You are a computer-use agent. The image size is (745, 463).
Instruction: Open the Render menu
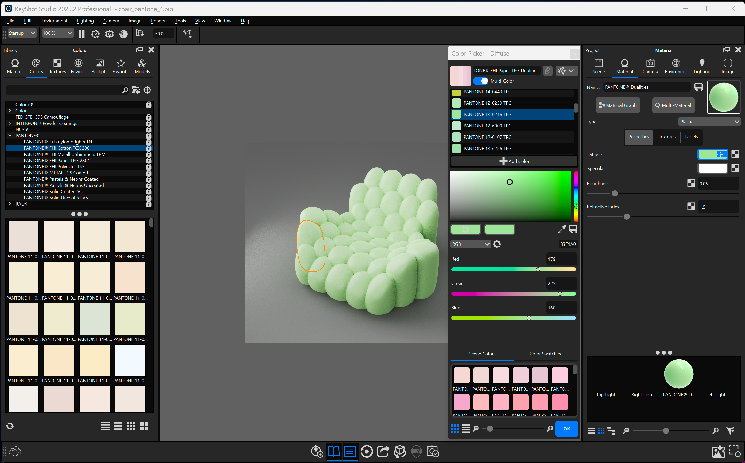click(158, 21)
